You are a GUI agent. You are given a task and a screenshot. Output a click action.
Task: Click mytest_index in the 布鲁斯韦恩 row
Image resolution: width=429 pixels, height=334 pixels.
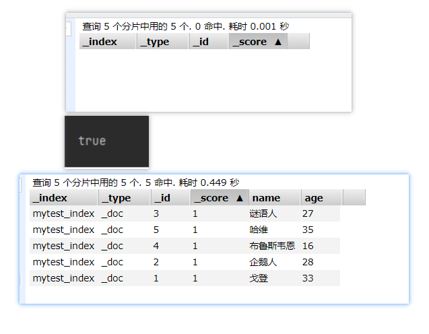tap(63, 246)
